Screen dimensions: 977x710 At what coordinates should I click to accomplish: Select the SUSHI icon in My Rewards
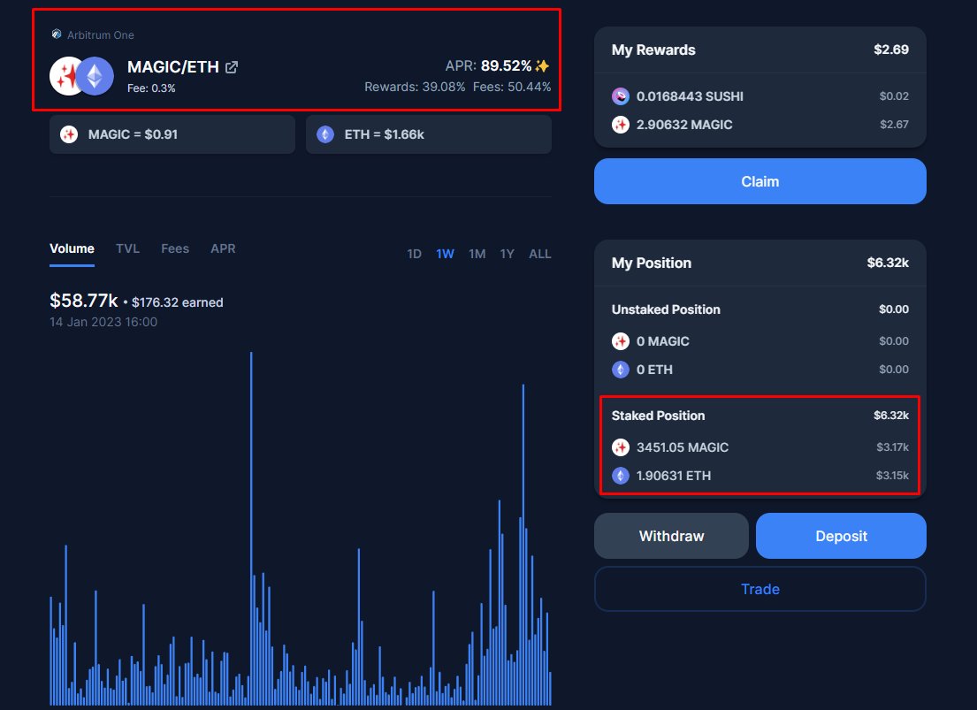click(x=622, y=95)
